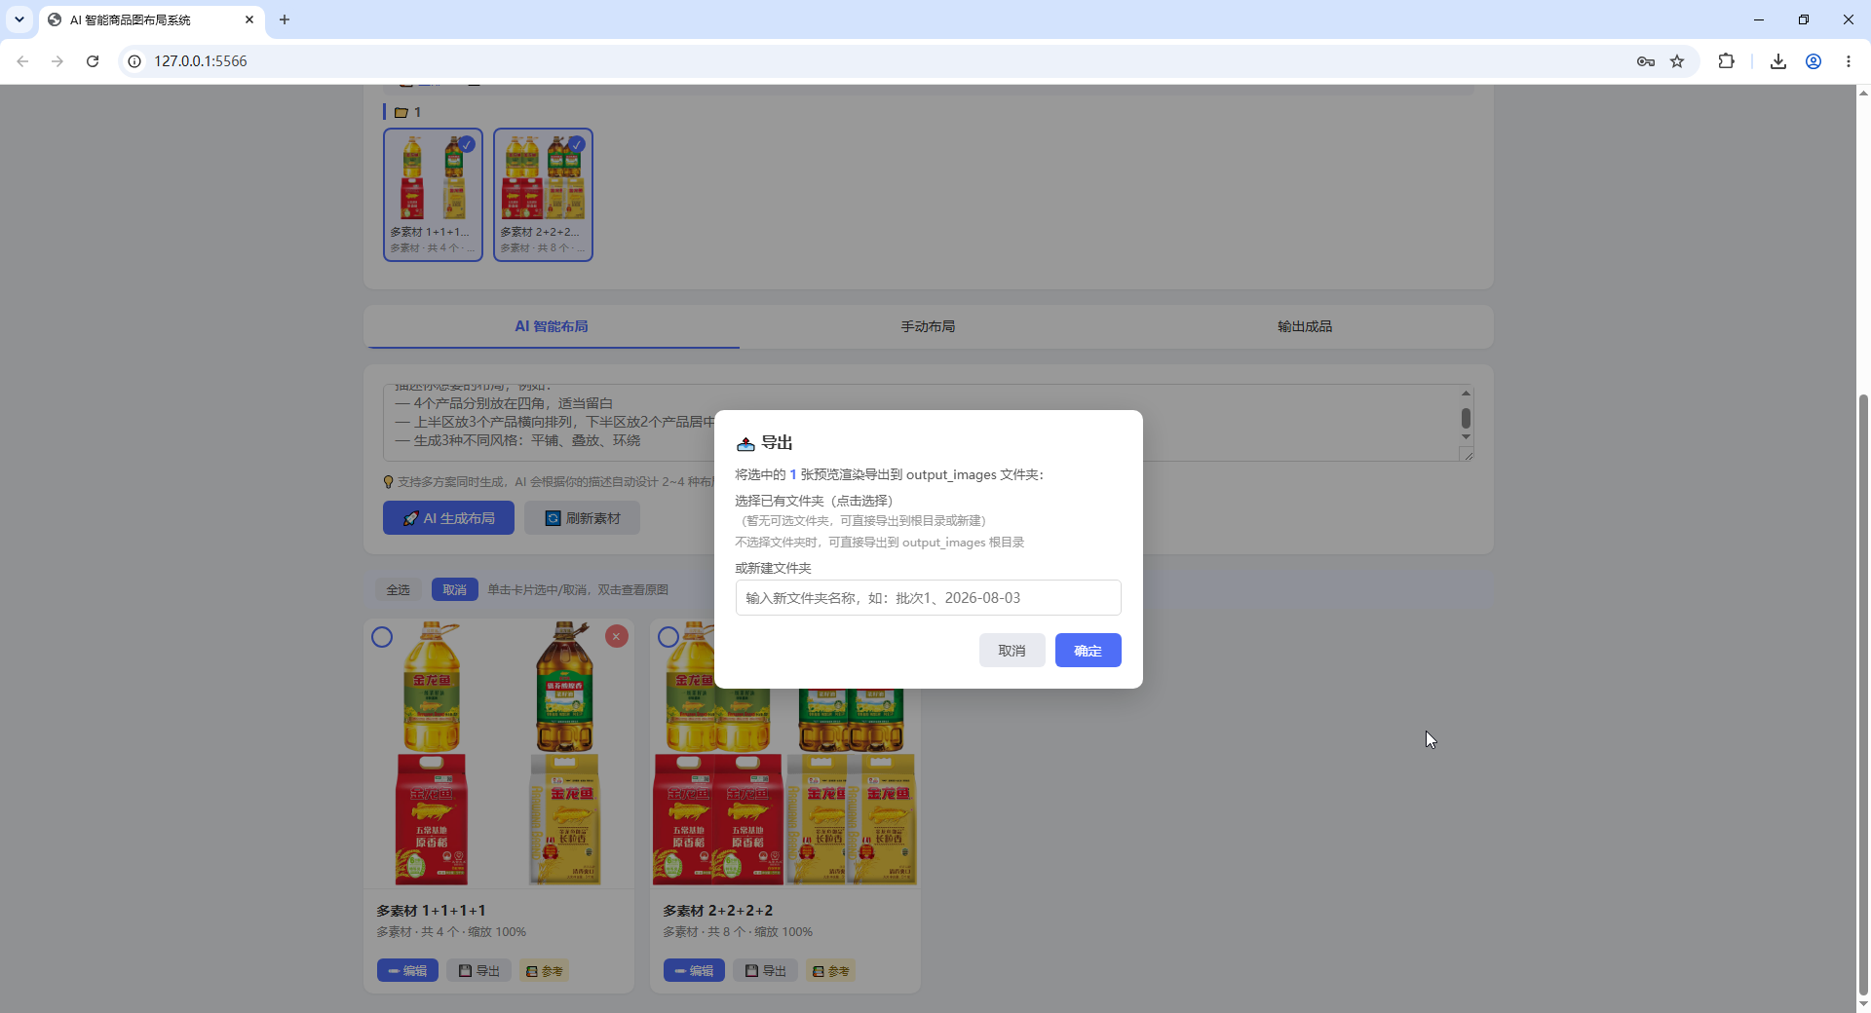Click 编辑 on the 多素材 1+1+1+1 card
This screenshot has height=1013, width=1871.
tap(407, 970)
